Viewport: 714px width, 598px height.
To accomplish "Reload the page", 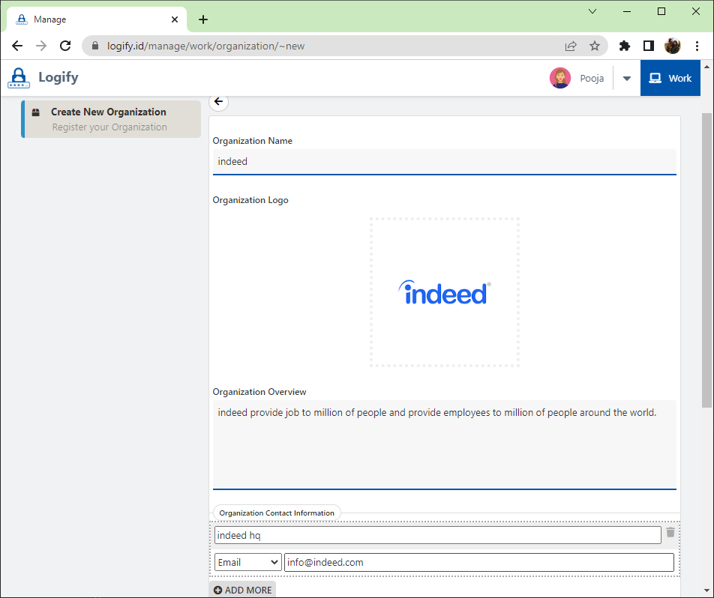I will coord(65,46).
